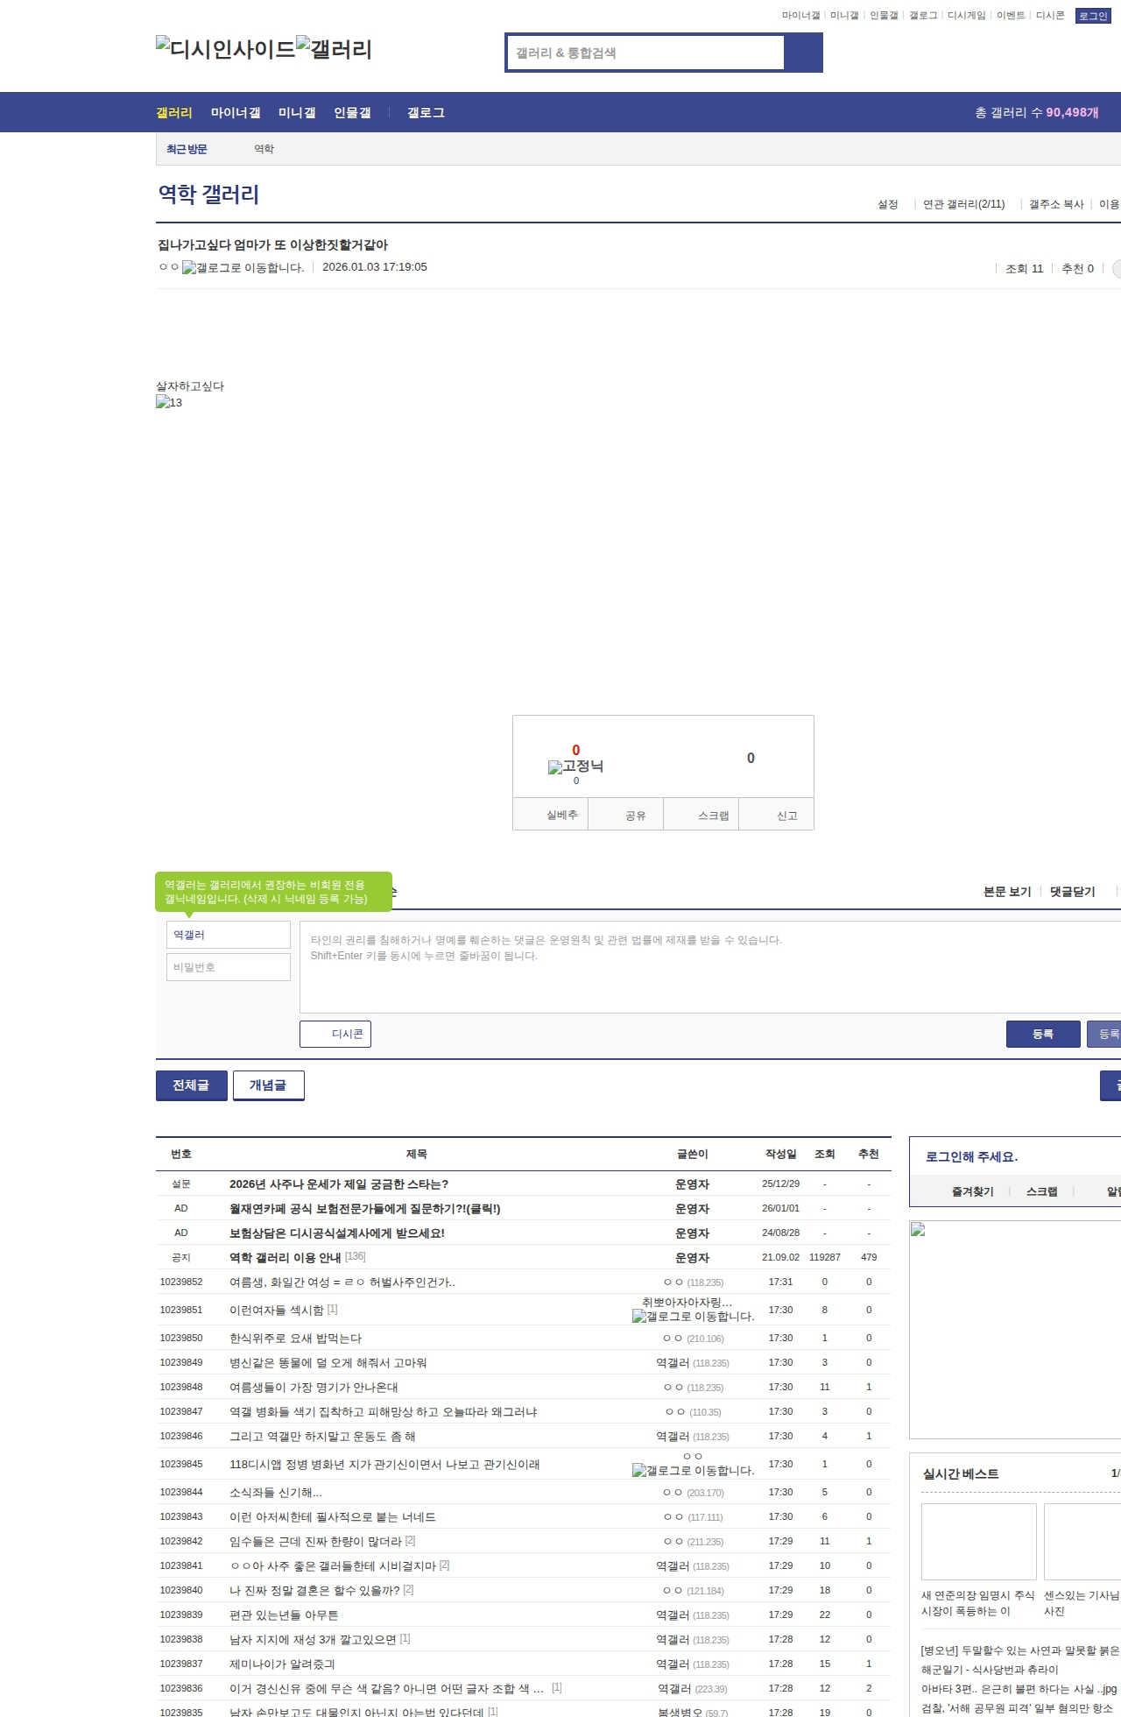1121x1717 pixels.
Task: Open the 설정 gallery settings menu
Action: click(887, 204)
